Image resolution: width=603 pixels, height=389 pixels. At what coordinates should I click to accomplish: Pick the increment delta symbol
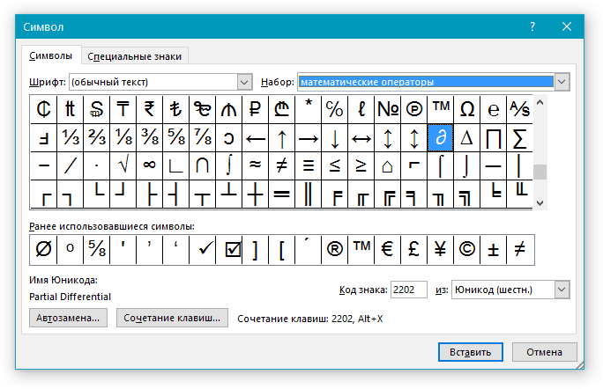pos(467,137)
